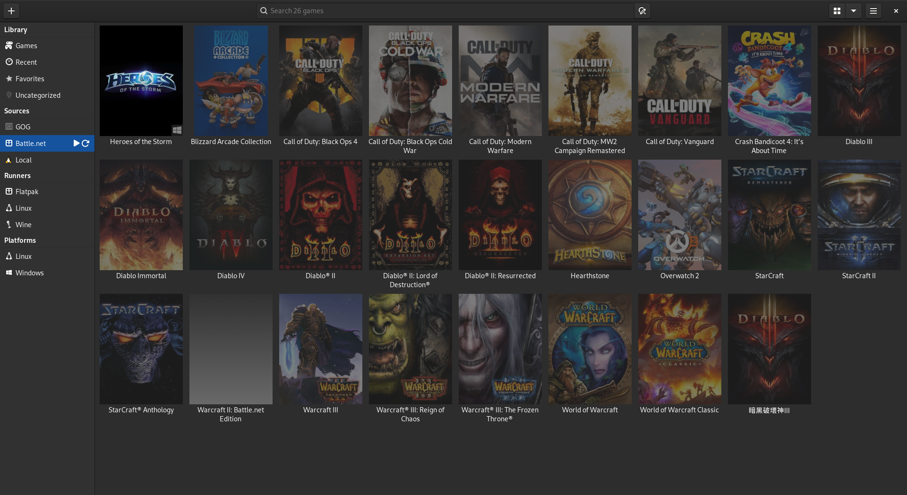Select Crash Bandicoot 4 cover
This screenshot has width=907, height=495.
pos(770,81)
